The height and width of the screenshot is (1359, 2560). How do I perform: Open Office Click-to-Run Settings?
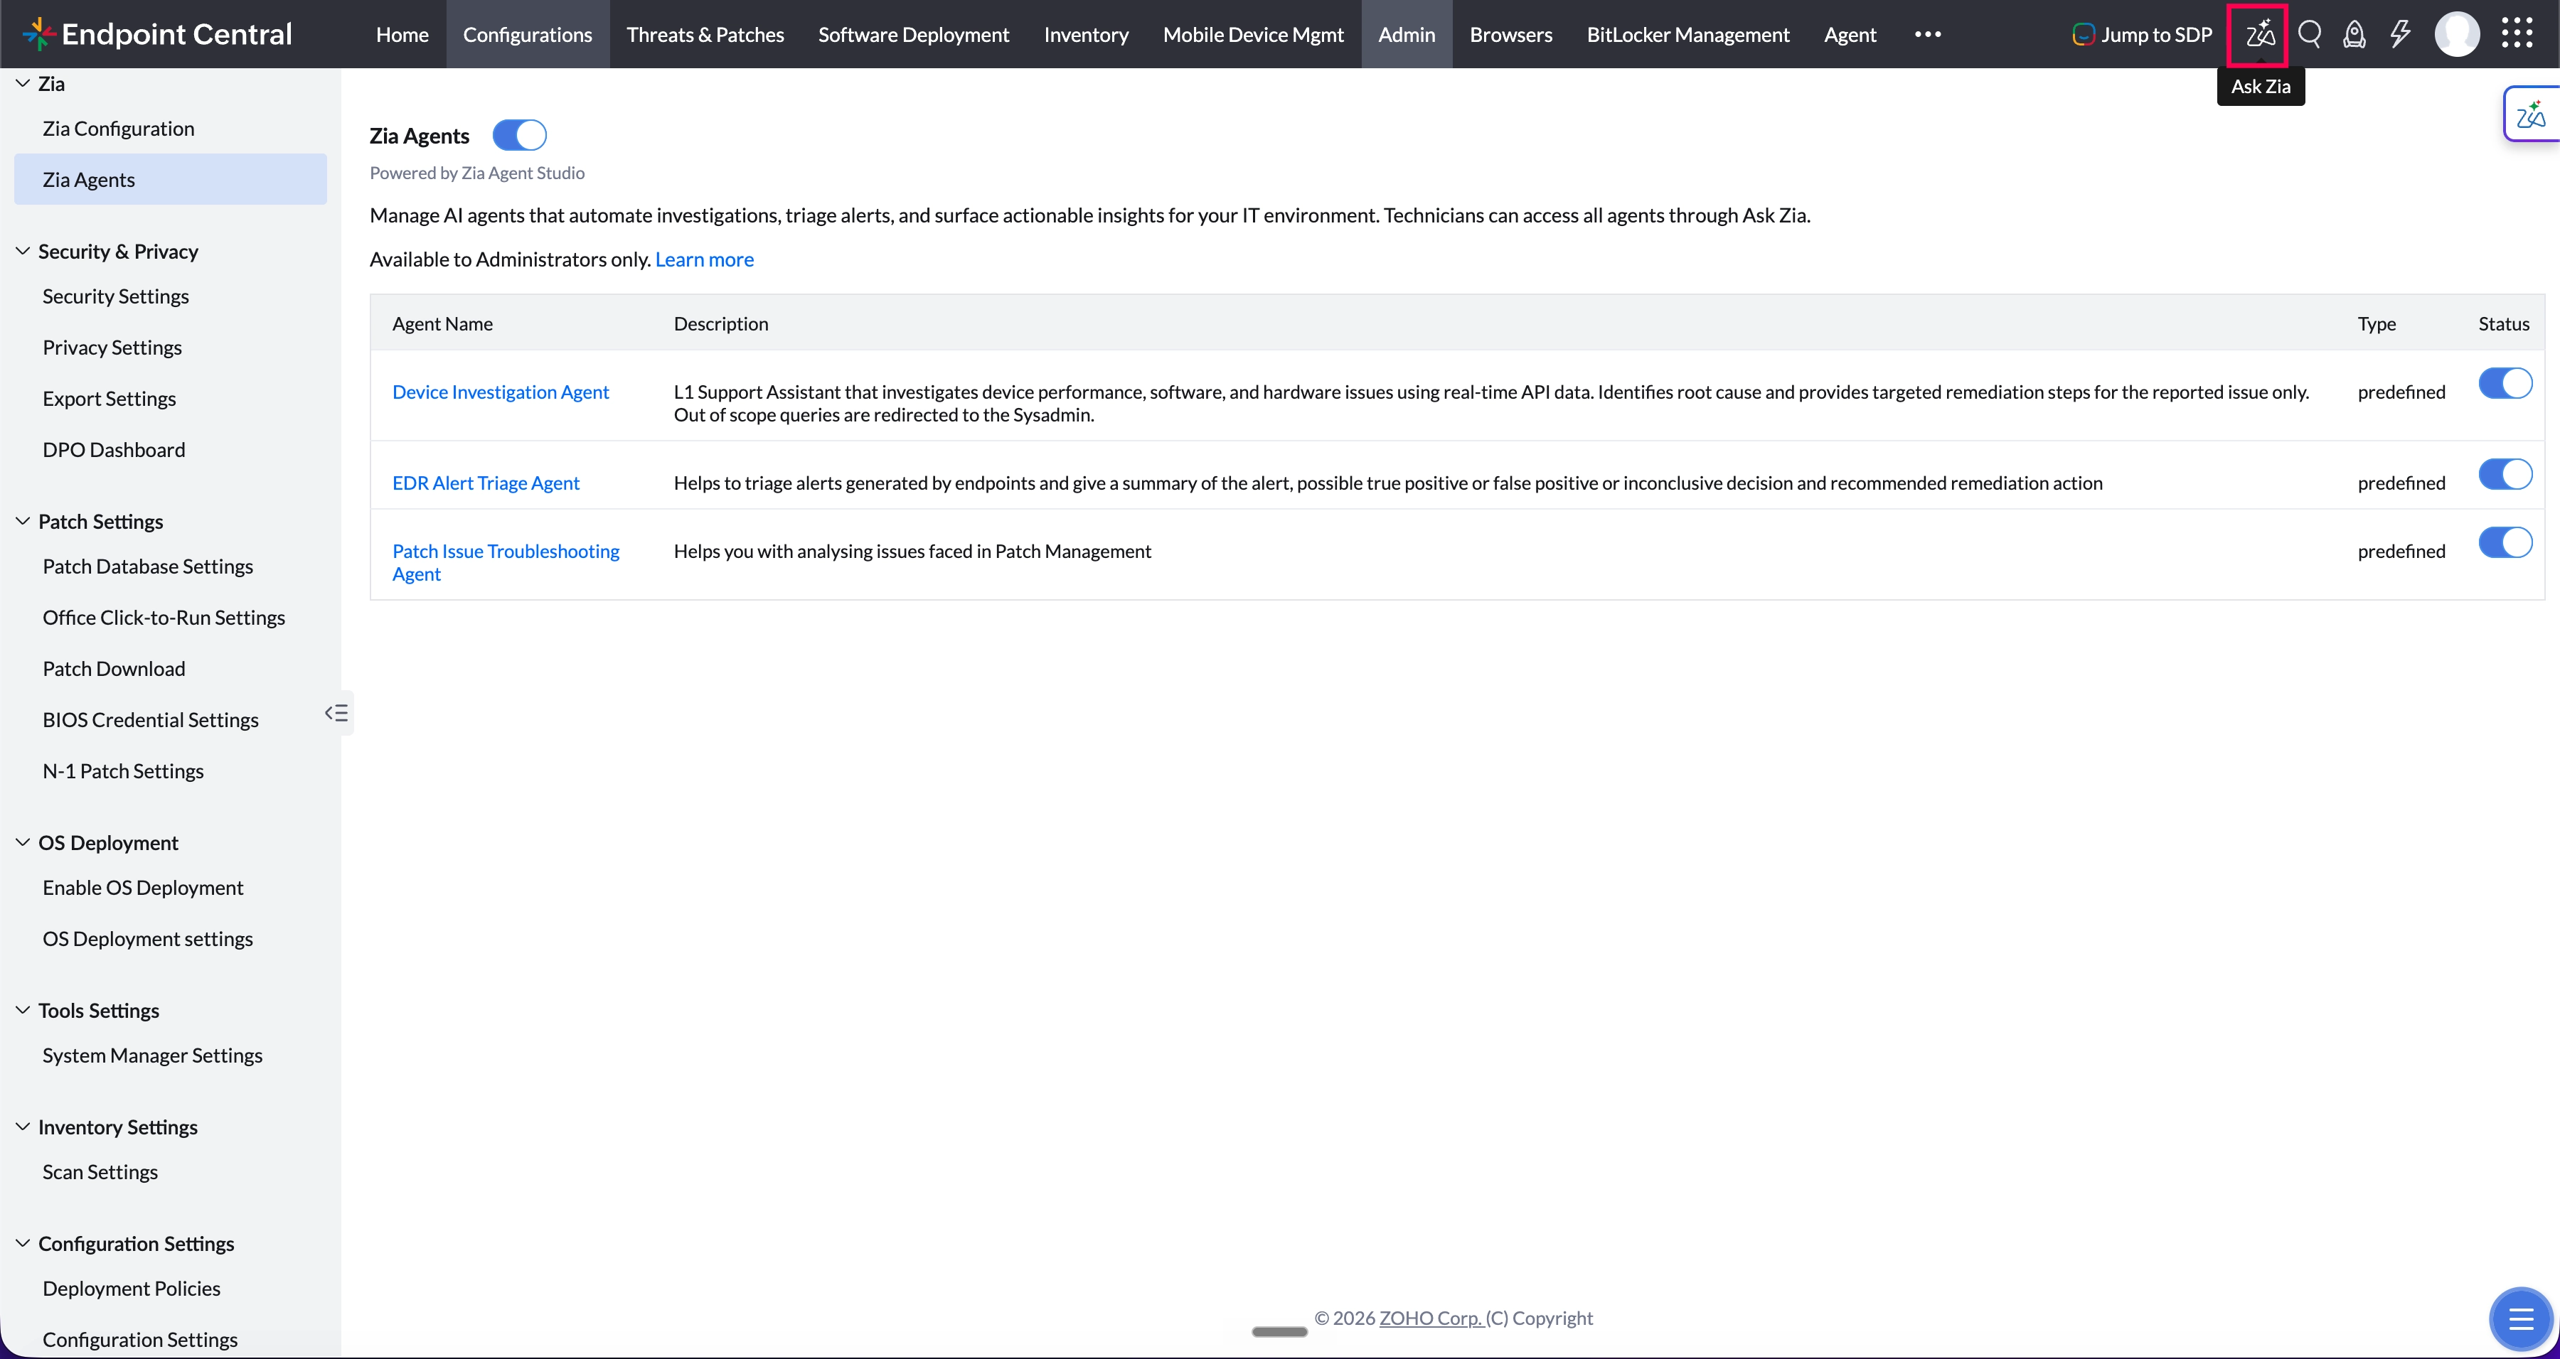(x=170, y=617)
